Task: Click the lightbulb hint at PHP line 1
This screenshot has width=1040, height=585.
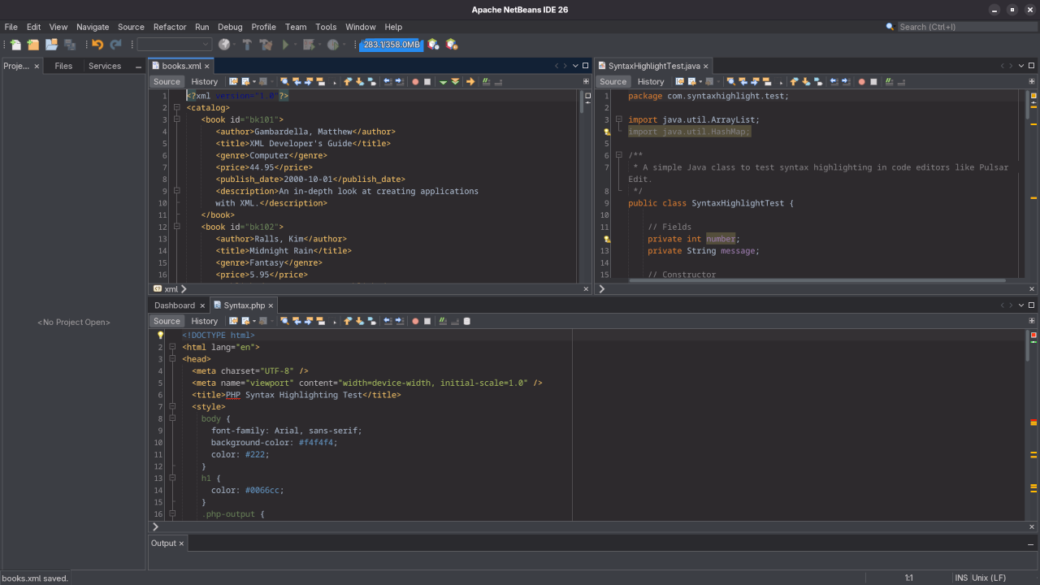Action: pos(160,335)
